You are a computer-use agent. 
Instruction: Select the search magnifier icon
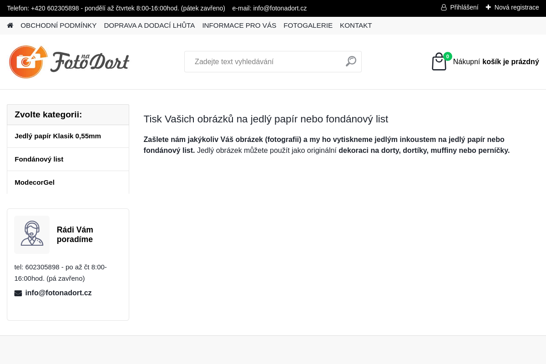click(x=350, y=61)
